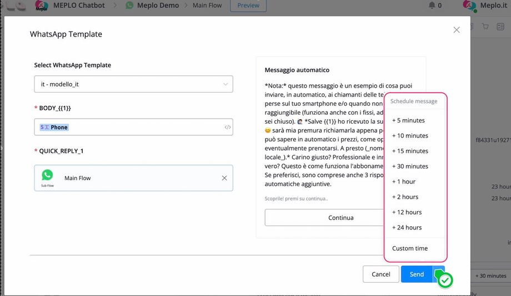Schedule message in 5 minutes
Image resolution: width=511 pixels, height=296 pixels.
point(408,120)
